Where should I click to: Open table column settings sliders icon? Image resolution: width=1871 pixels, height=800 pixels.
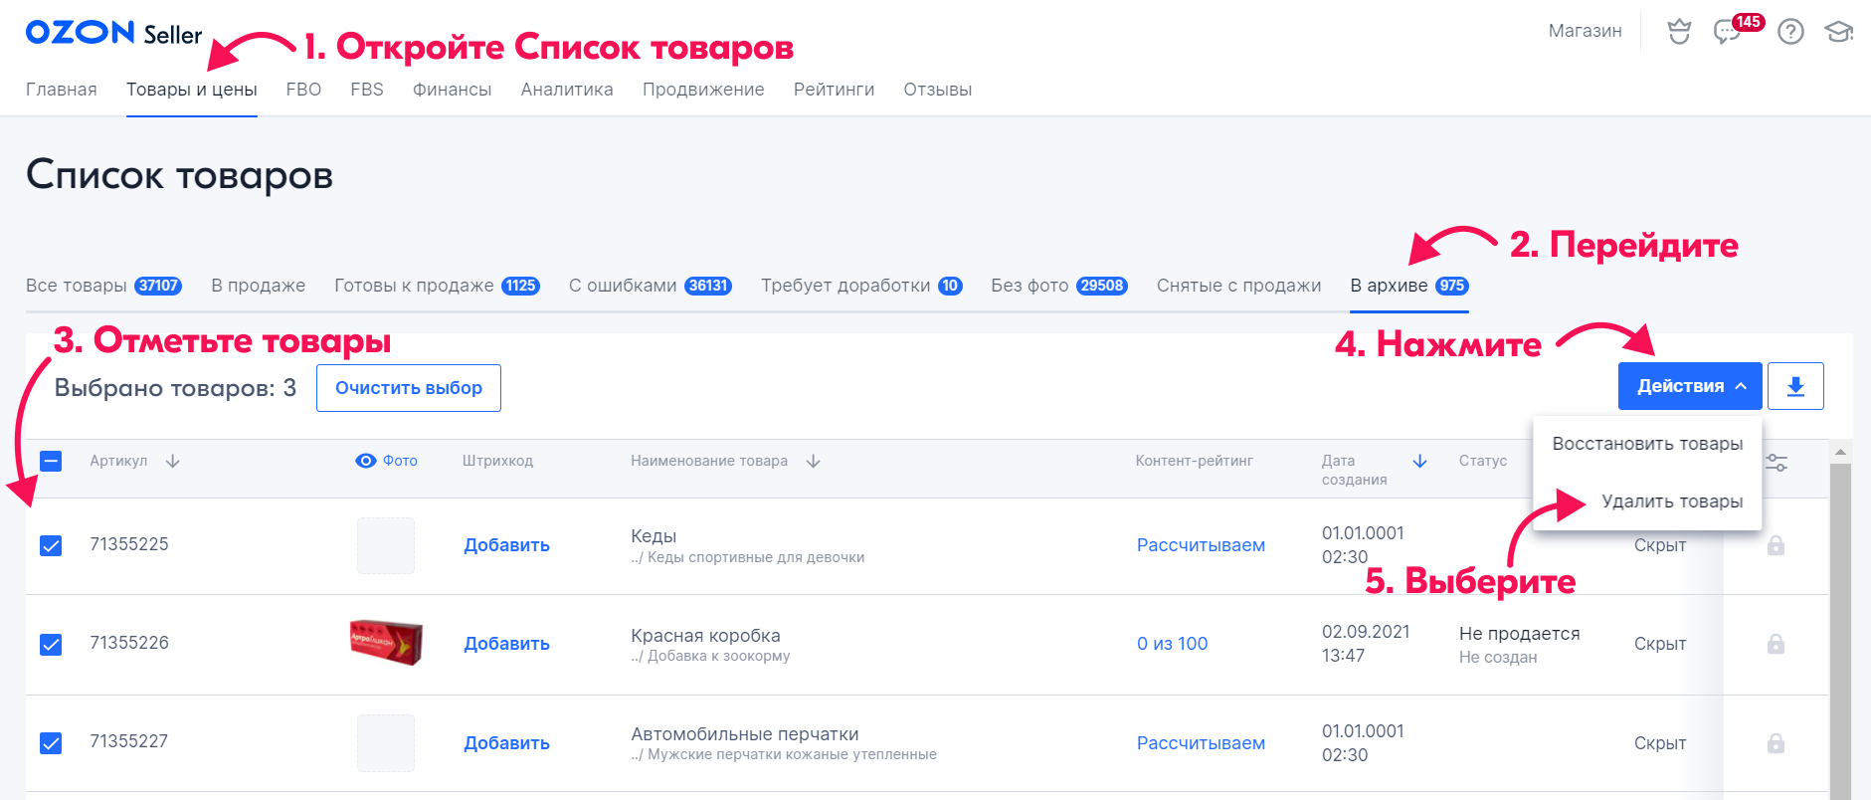click(1777, 463)
